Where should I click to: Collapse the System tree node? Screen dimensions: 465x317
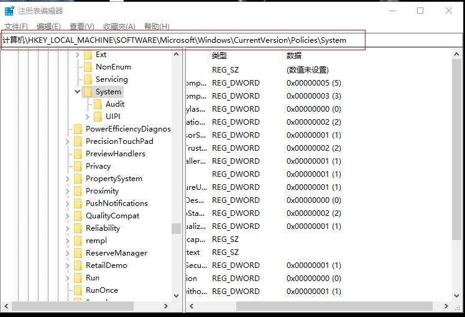click(77, 92)
